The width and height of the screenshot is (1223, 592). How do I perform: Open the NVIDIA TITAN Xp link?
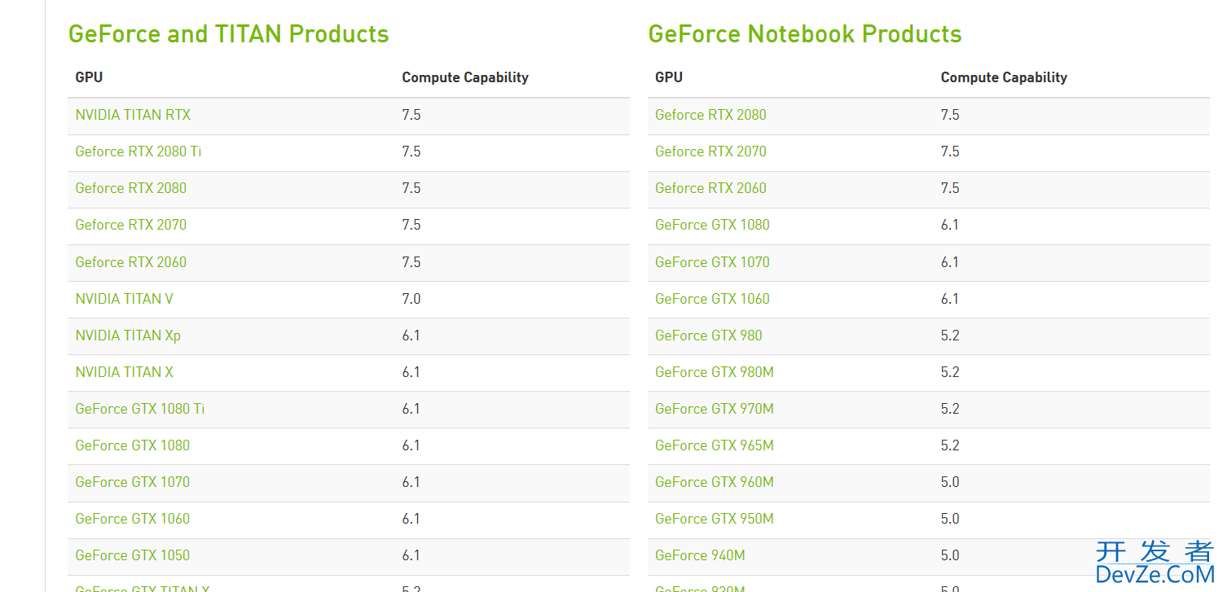pyautogui.click(x=128, y=335)
